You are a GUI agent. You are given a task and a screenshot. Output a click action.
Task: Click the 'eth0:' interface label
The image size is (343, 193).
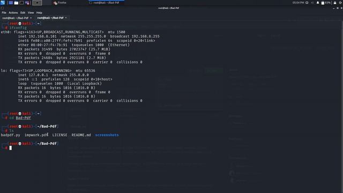coord(6,32)
